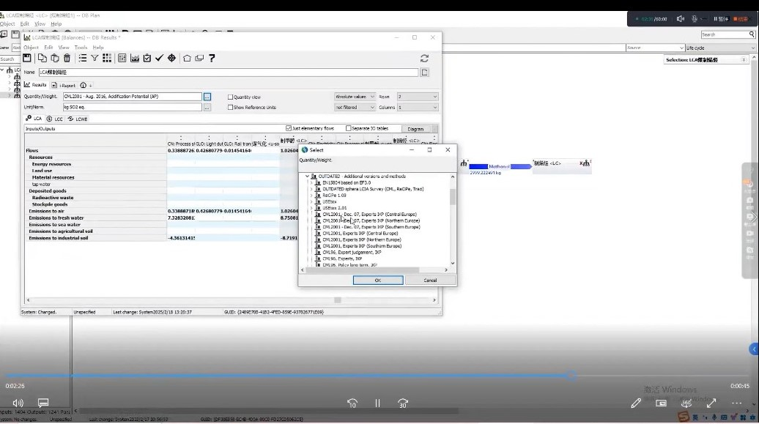Pause the video playback
The width and height of the screenshot is (759, 424).
[377, 403]
